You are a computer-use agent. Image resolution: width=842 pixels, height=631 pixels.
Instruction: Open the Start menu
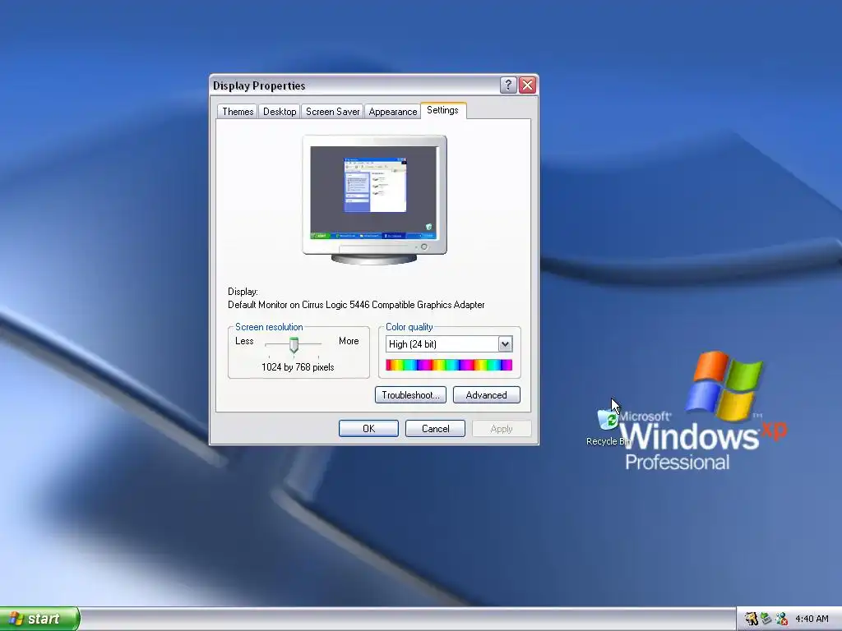tap(39, 619)
